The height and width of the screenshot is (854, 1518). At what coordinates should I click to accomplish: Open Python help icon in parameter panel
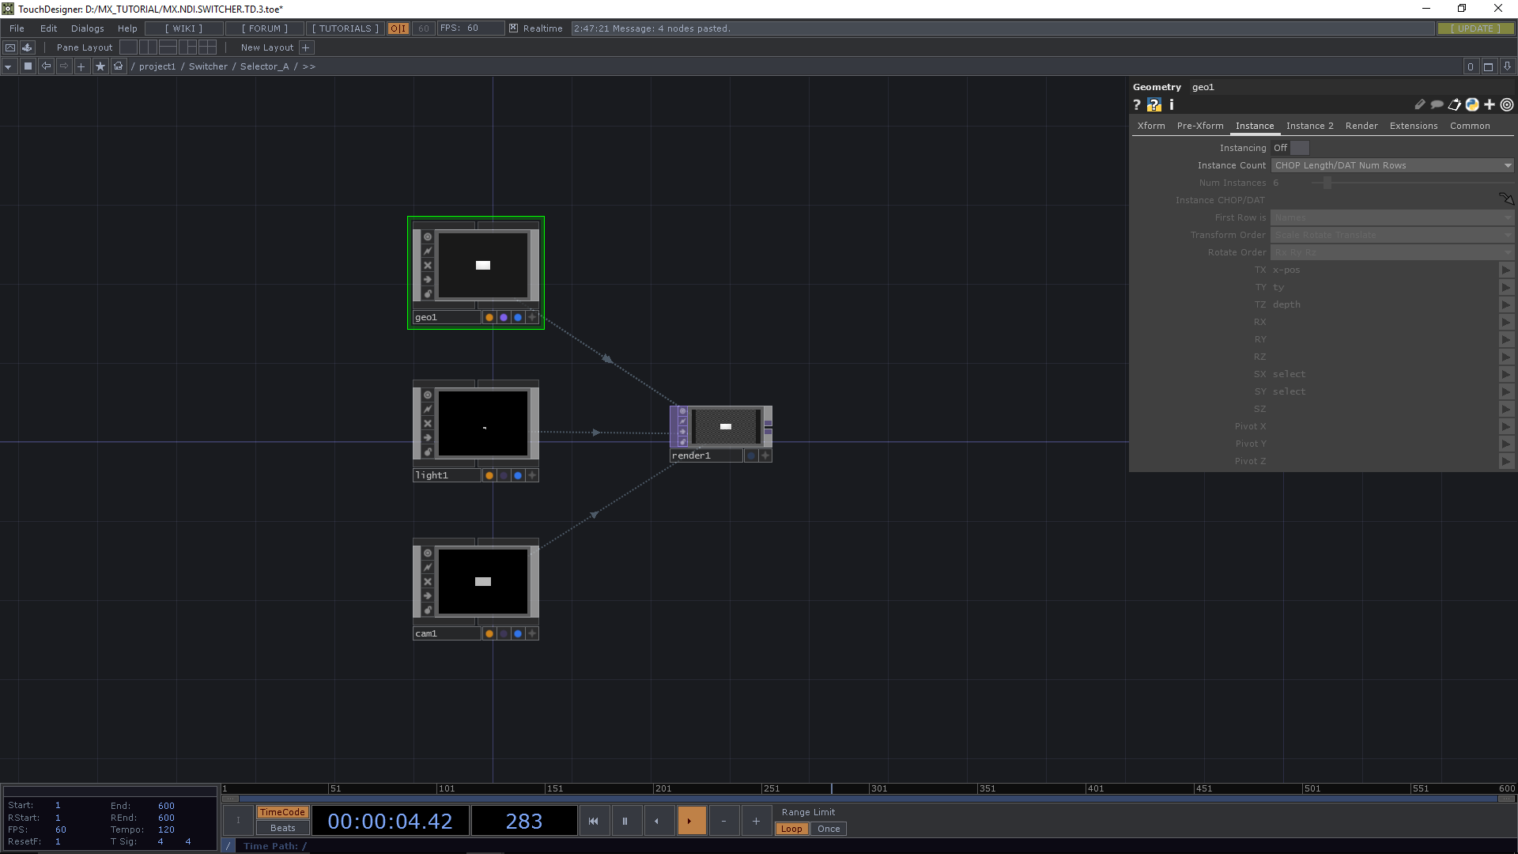coord(1154,104)
